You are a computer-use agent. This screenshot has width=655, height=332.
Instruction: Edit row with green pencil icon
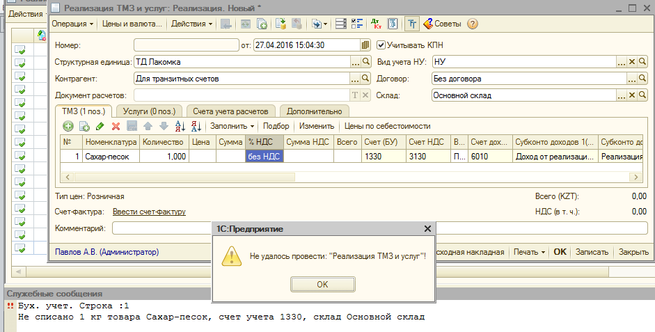tap(100, 126)
